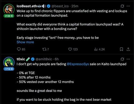Click t0xic avatar picture

coord(9,62)
